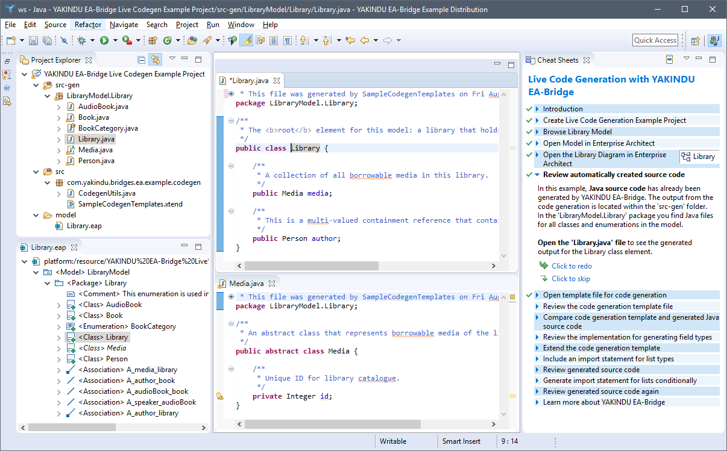This screenshot has width=727, height=451.
Task: Expand the AudioBook.java tree node
Action: tap(58, 107)
